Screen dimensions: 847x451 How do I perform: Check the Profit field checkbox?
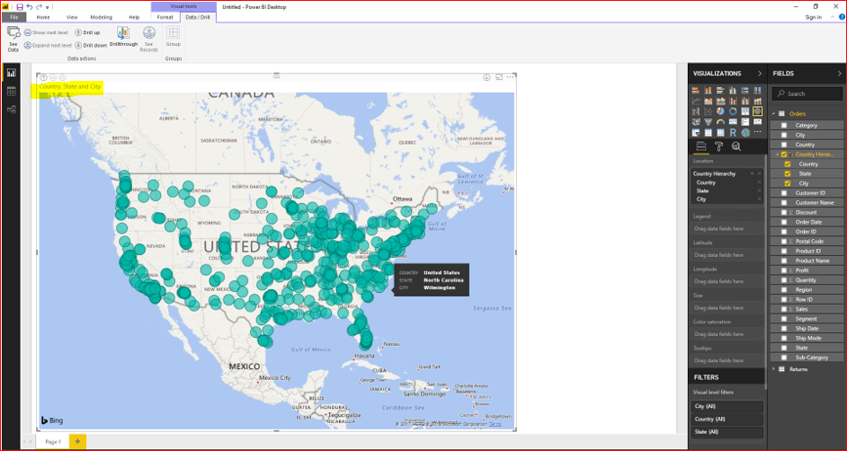[784, 270]
